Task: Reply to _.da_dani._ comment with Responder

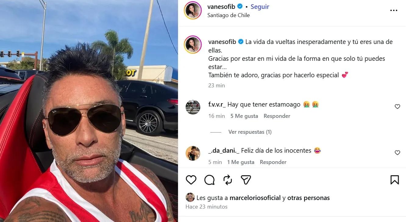Action: [273, 162]
